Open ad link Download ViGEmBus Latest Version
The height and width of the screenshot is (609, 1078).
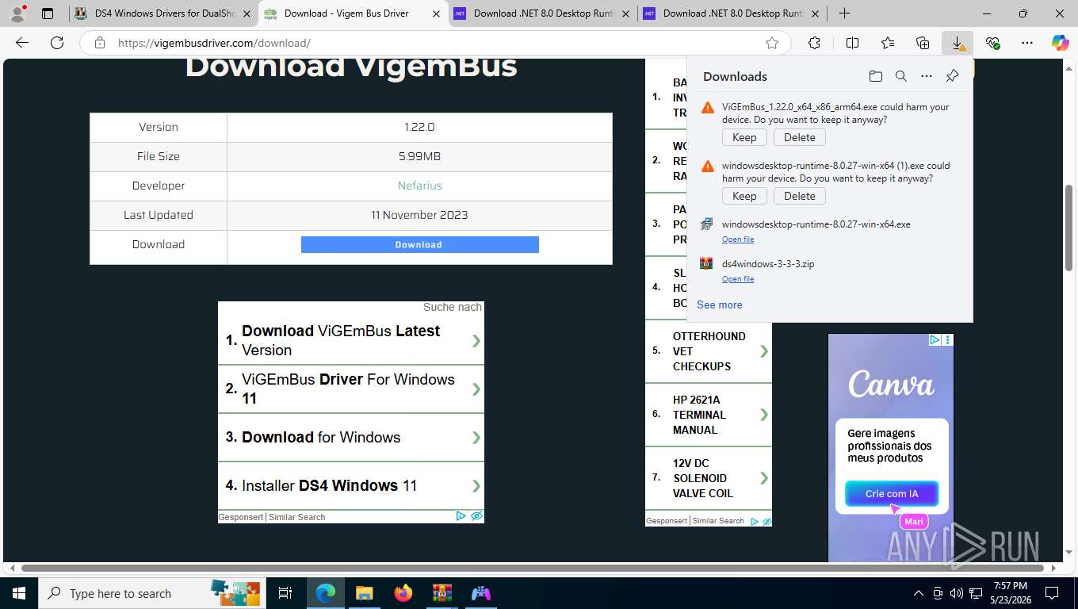[350, 340]
